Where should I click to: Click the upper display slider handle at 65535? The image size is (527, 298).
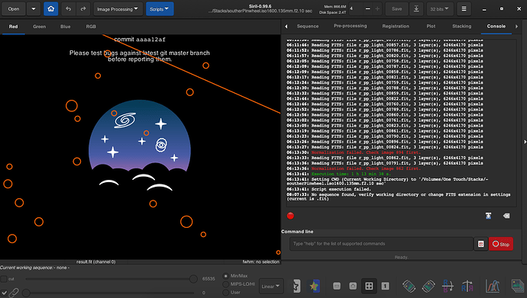[x=193, y=279]
